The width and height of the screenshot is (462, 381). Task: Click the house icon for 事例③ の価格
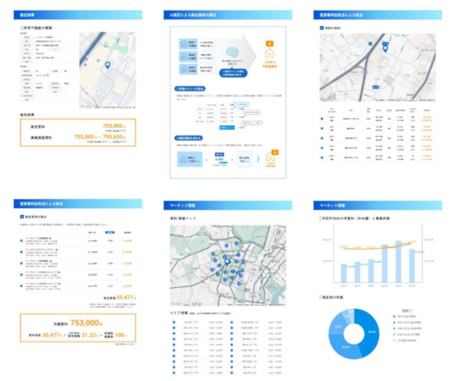[x=184, y=69]
